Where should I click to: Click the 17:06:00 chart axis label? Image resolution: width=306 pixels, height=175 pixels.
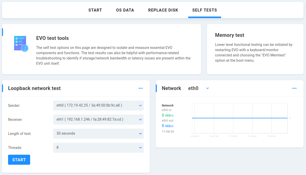[x=271, y=136]
